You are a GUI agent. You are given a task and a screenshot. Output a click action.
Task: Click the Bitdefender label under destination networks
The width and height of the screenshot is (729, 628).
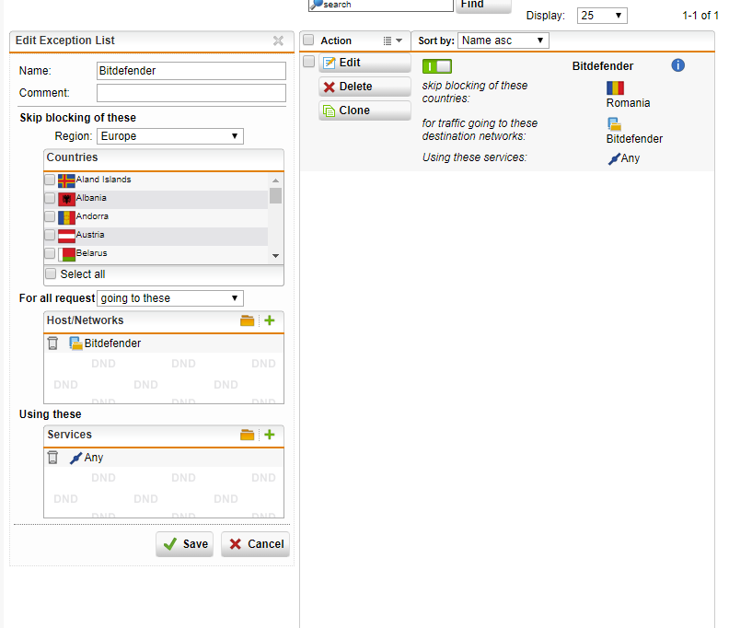634,139
